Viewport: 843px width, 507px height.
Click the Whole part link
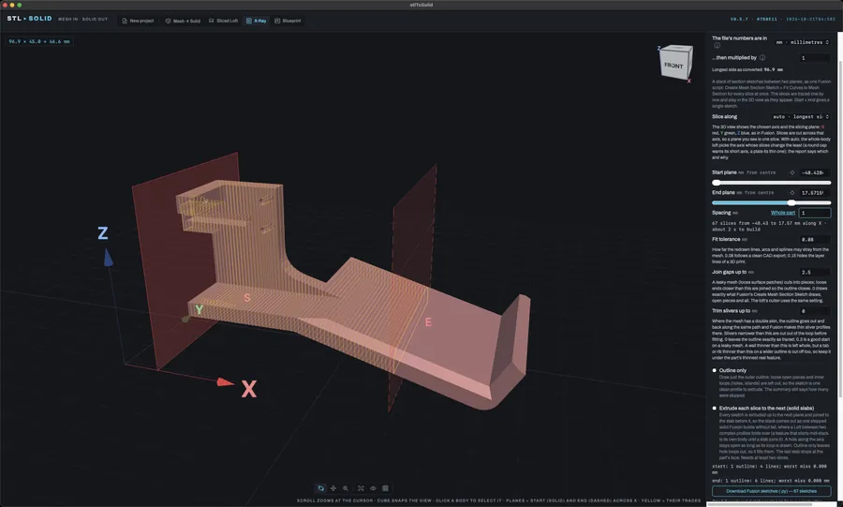[x=783, y=213]
